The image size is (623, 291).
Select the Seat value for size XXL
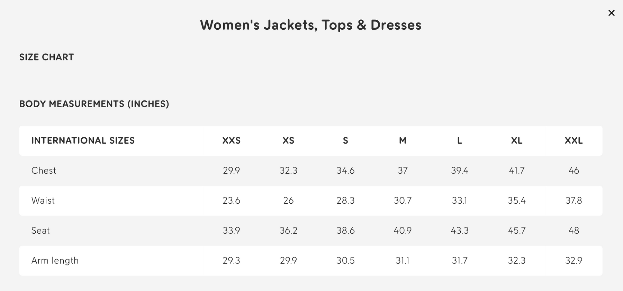574,231
